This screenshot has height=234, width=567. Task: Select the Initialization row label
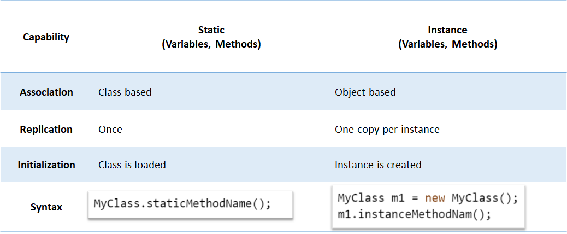coord(46,165)
